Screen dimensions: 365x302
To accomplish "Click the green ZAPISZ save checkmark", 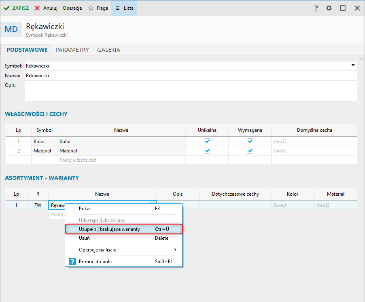I will pos(6,8).
